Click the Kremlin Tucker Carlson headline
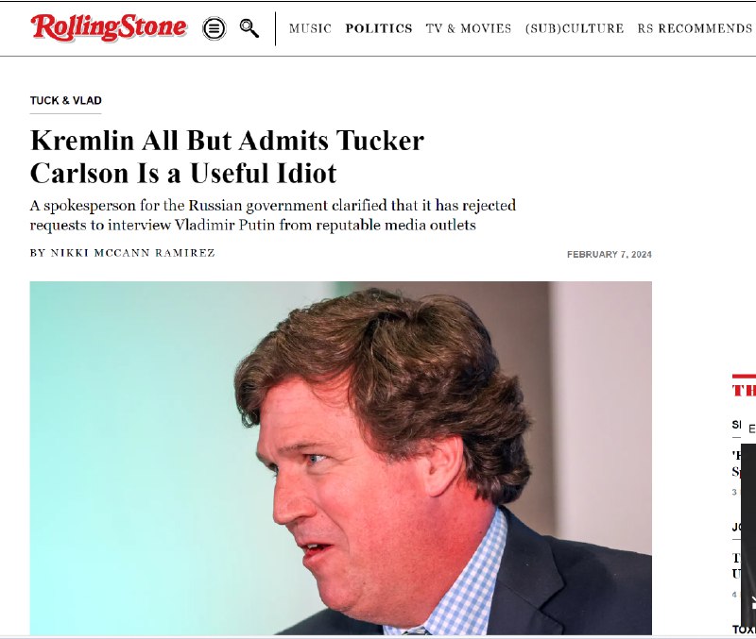 coord(227,157)
